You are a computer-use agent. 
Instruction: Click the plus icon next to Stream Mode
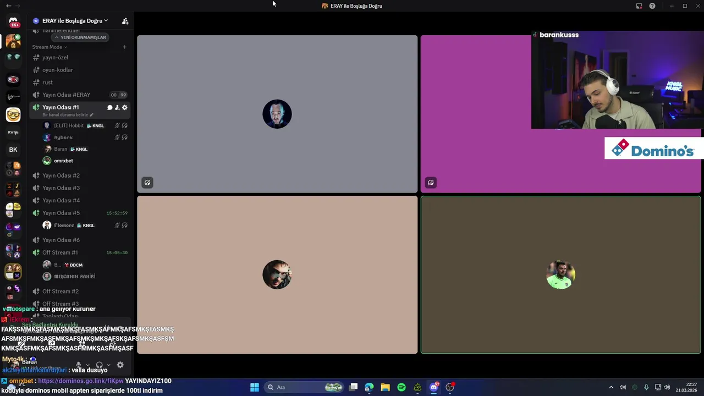(124, 47)
